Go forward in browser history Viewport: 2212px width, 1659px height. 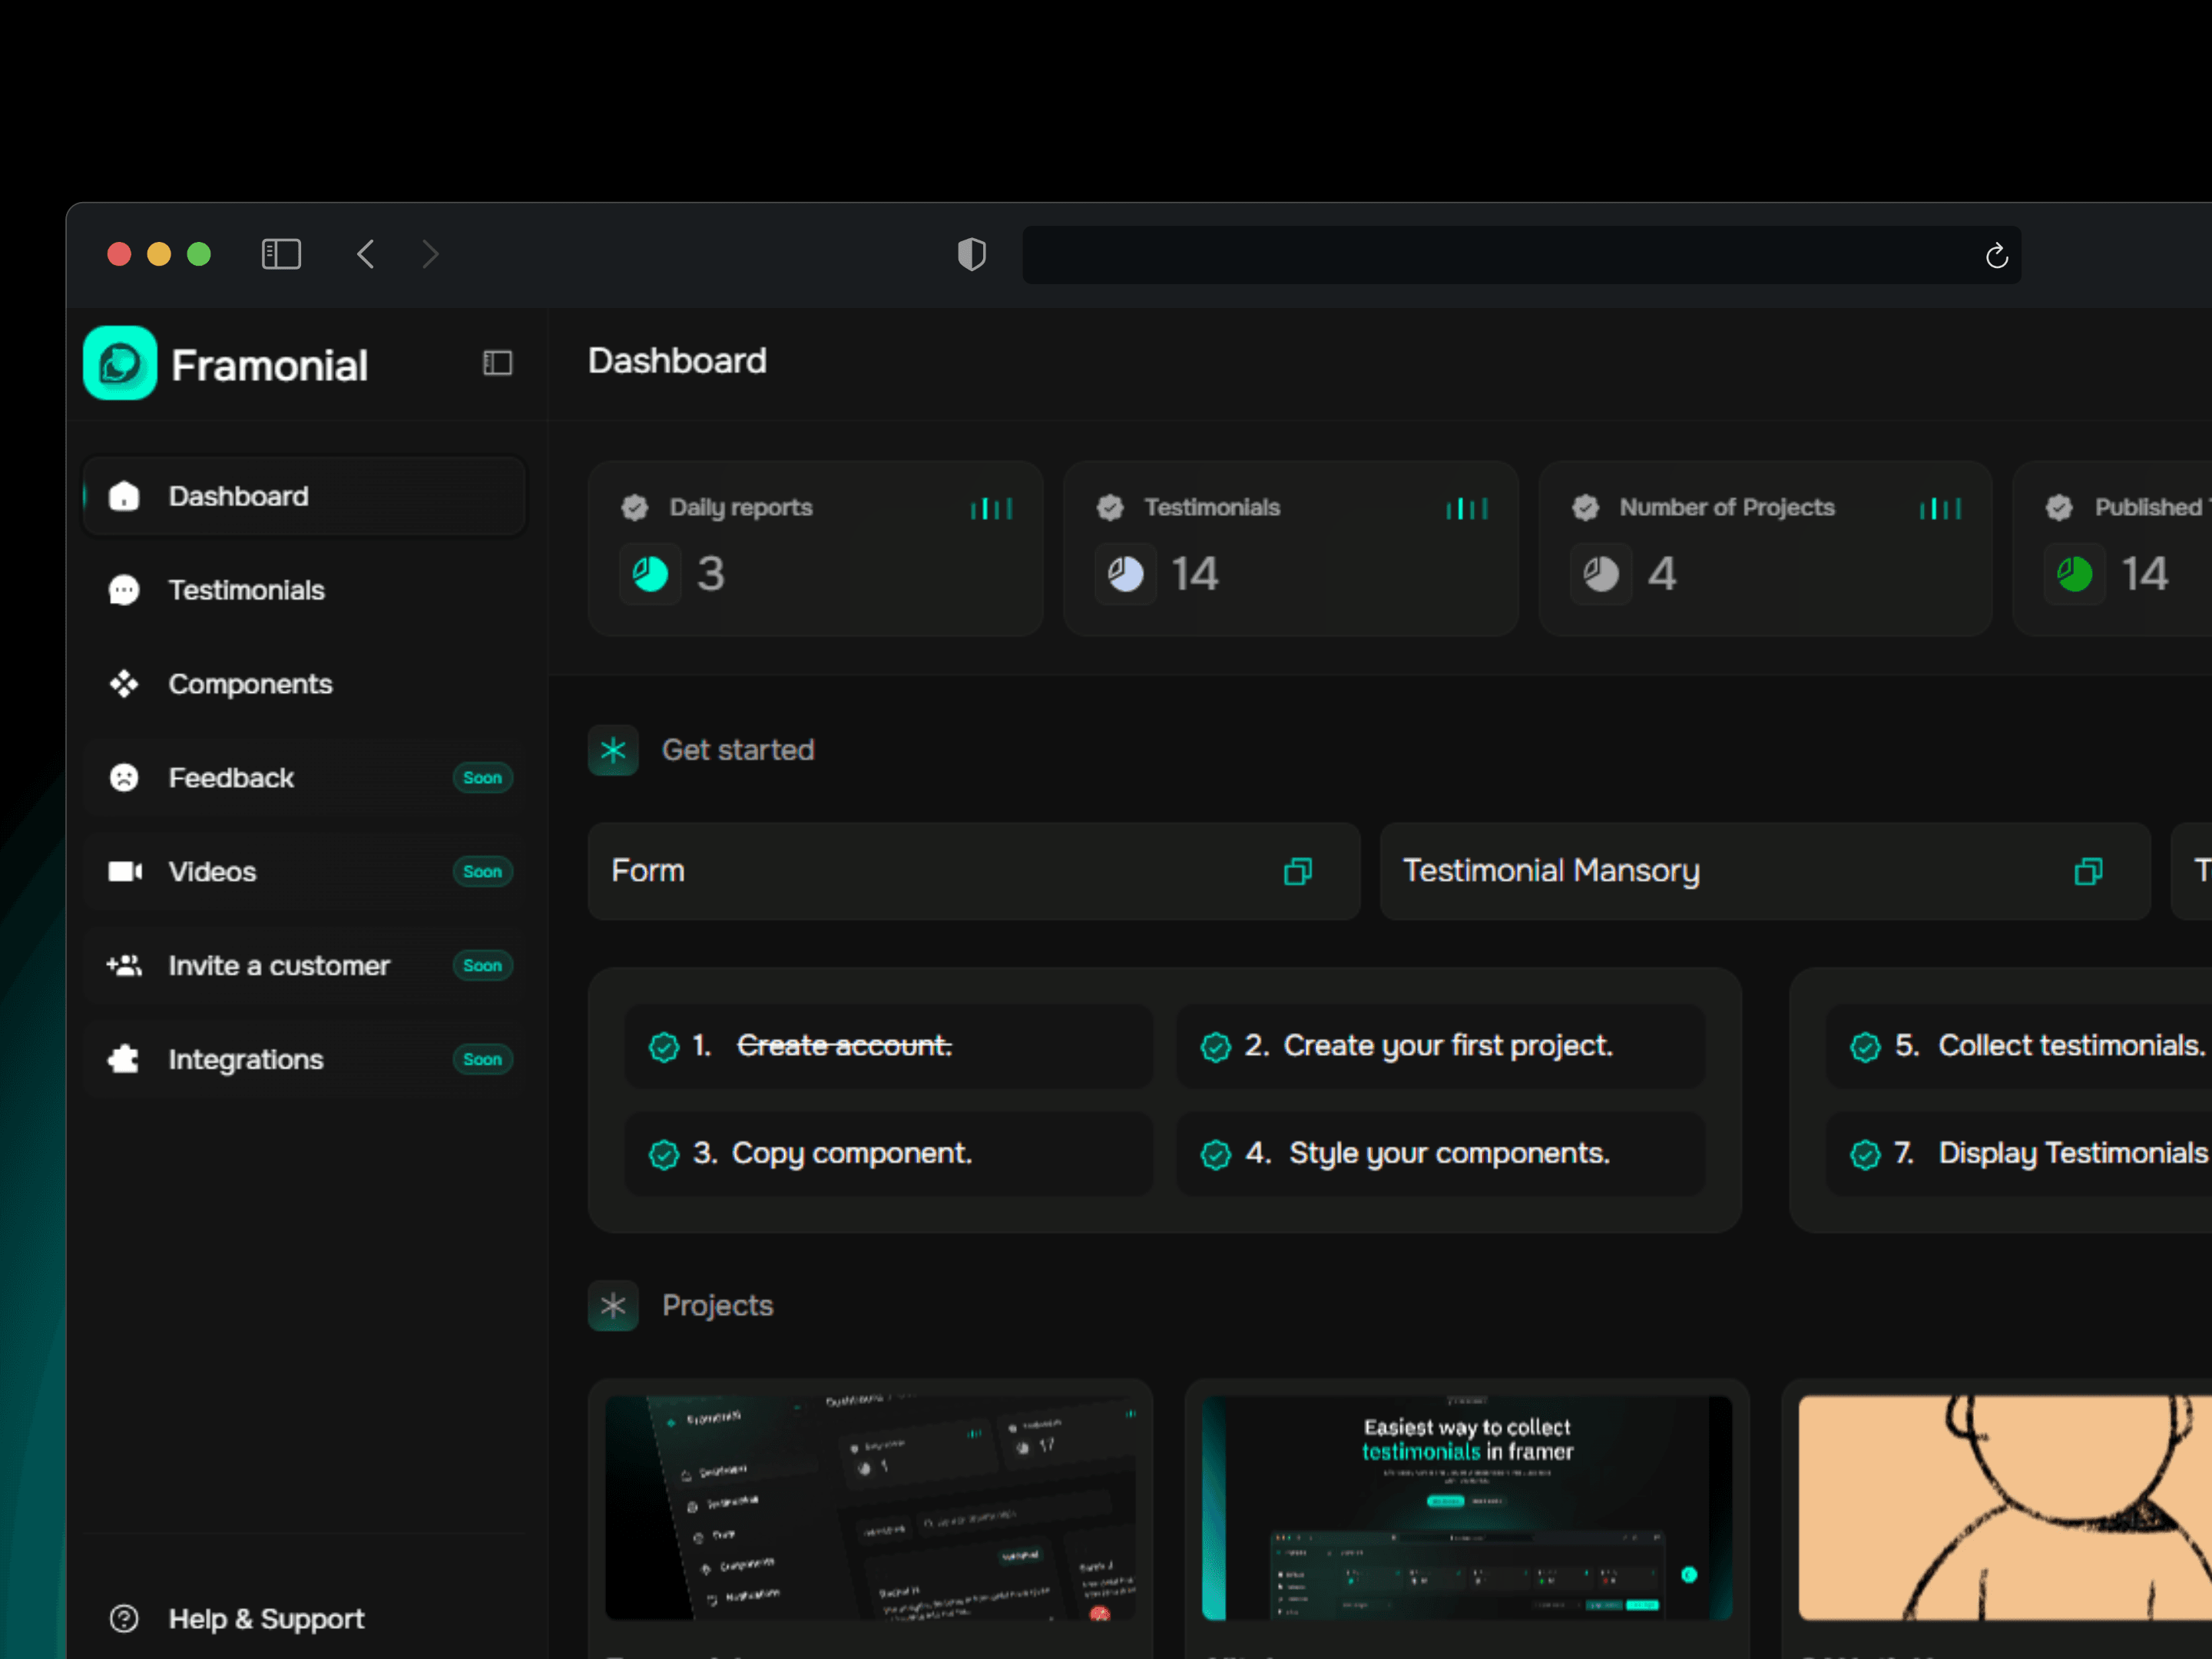pos(430,254)
